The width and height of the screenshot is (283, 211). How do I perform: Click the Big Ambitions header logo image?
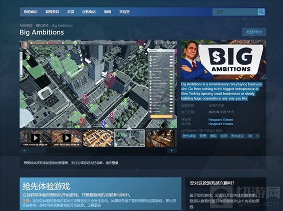[222, 60]
